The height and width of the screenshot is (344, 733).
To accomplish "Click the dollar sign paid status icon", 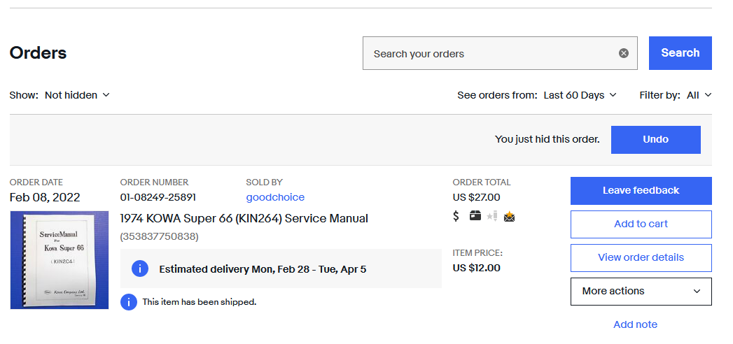I will click(x=456, y=216).
